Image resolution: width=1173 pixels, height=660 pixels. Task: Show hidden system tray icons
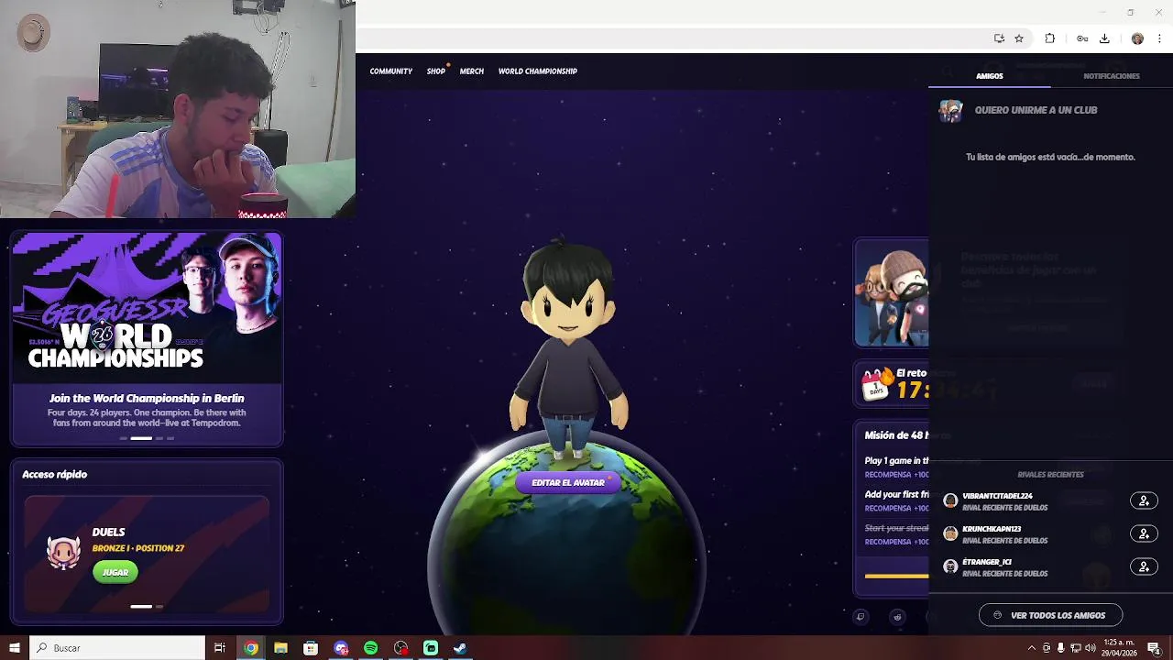tap(1032, 648)
